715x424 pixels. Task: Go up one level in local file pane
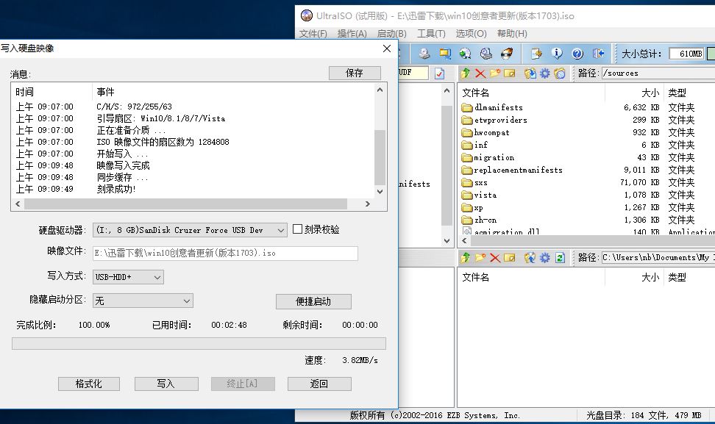click(465, 258)
